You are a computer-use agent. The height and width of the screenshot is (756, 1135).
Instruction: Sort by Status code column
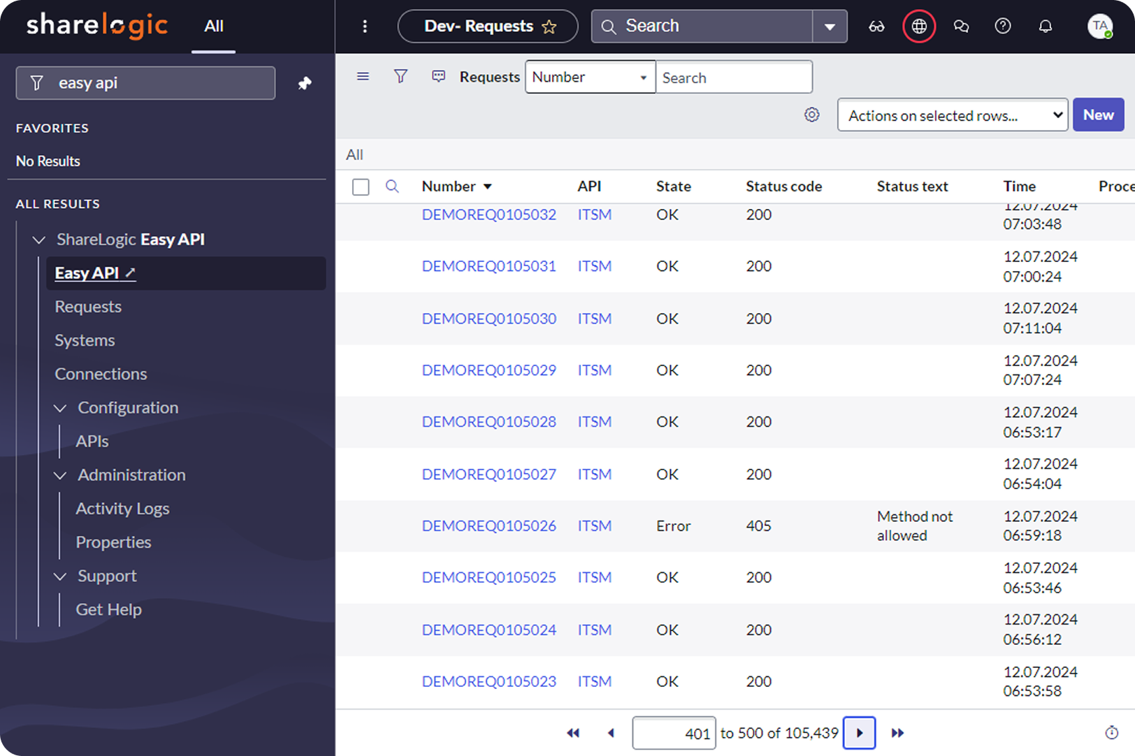click(x=783, y=187)
